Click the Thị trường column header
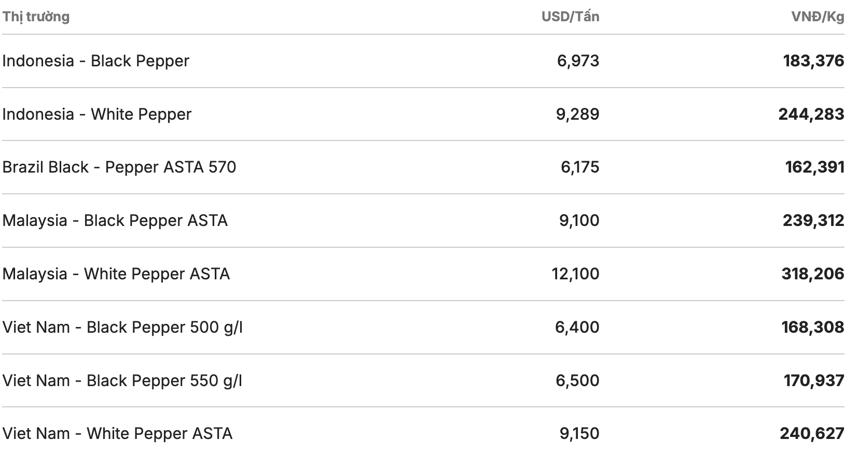 (36, 17)
